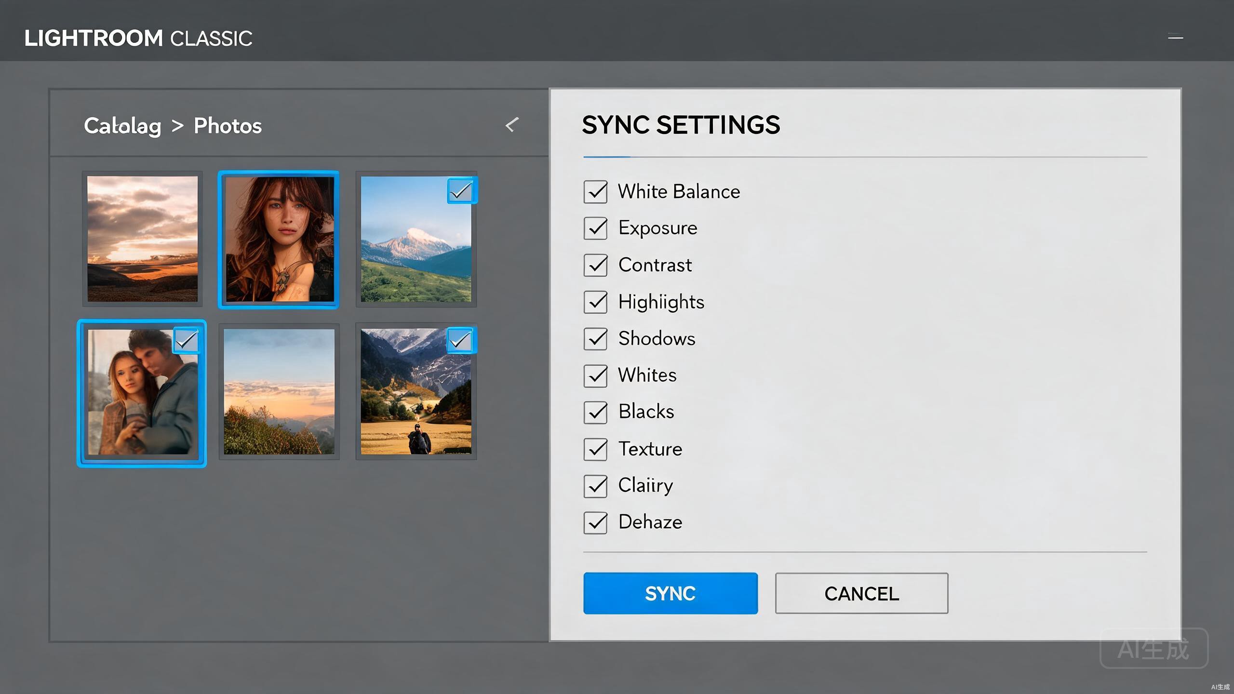This screenshot has width=1234, height=694.
Task: Select the red-haired woman portrait thumbnail
Action: click(x=279, y=240)
